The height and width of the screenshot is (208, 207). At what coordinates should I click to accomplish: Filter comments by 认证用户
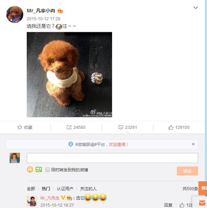pos(65,188)
